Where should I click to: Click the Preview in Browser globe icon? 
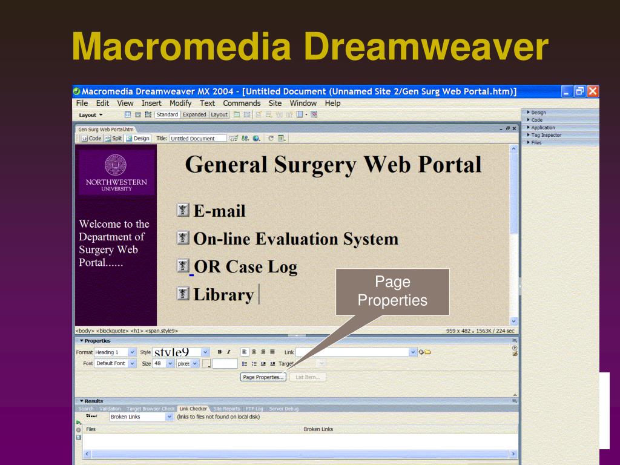point(257,139)
